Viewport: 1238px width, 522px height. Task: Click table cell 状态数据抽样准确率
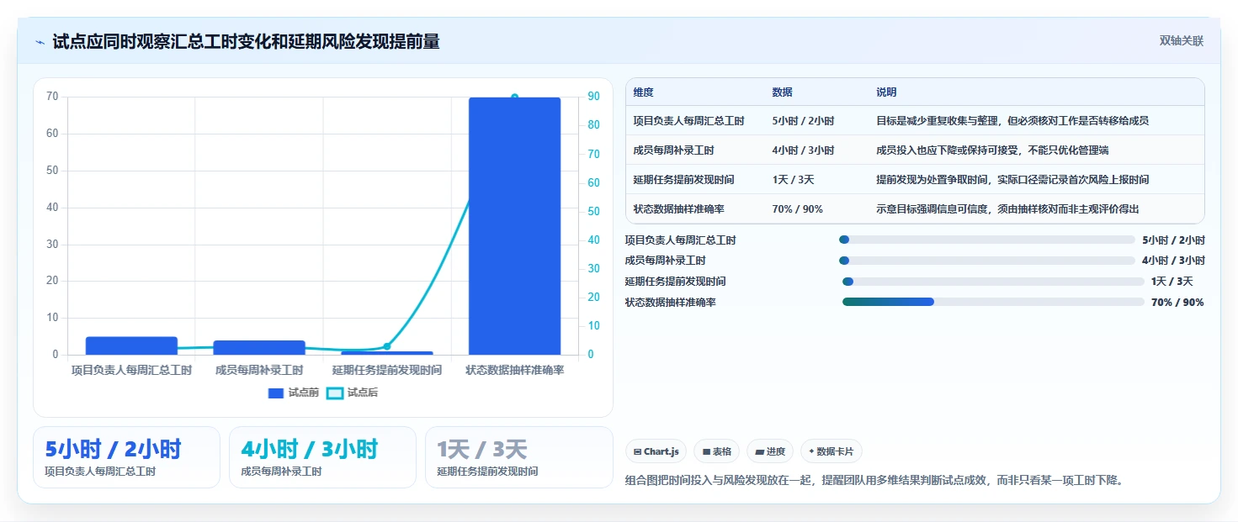click(678, 209)
